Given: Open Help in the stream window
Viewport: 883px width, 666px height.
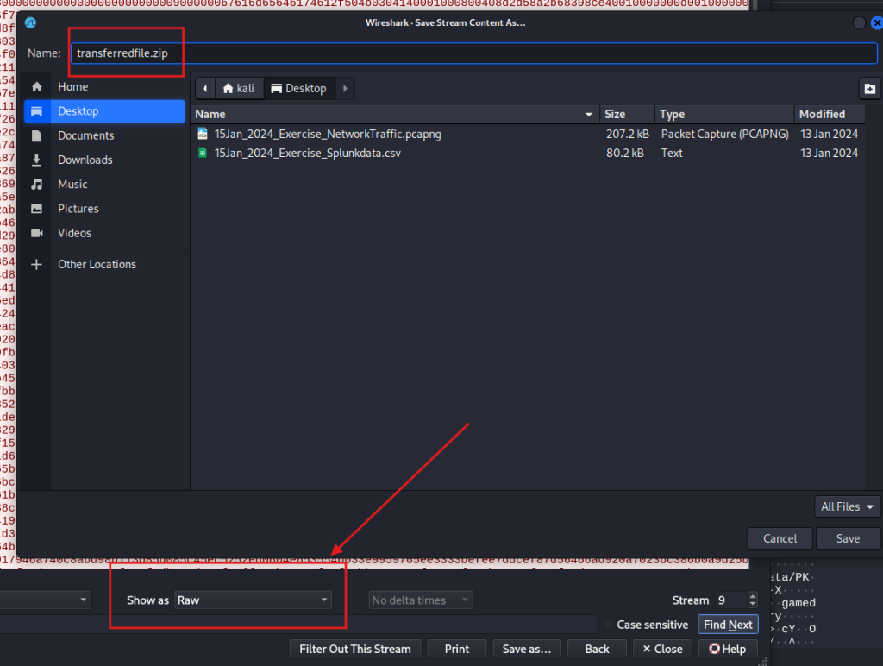Looking at the screenshot, I should pos(728,649).
